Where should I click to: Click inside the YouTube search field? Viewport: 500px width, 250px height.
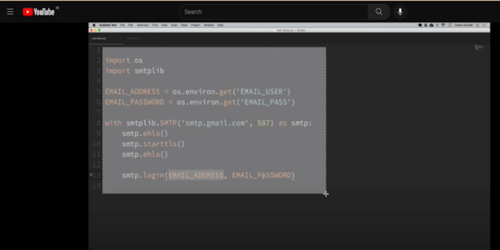pyautogui.click(x=273, y=12)
